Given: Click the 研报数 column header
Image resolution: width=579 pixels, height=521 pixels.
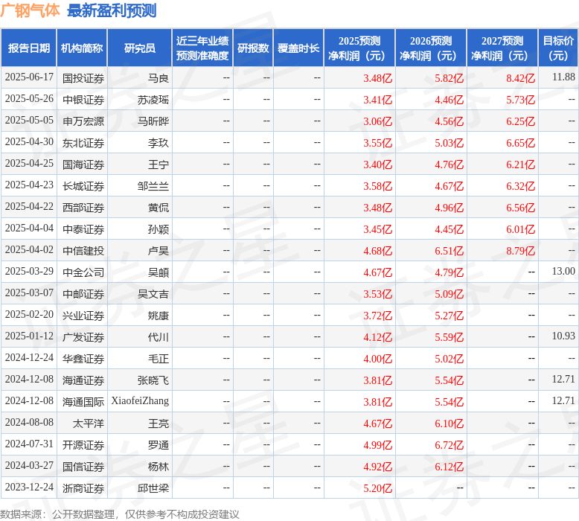Looking at the screenshot, I should pos(253,48).
